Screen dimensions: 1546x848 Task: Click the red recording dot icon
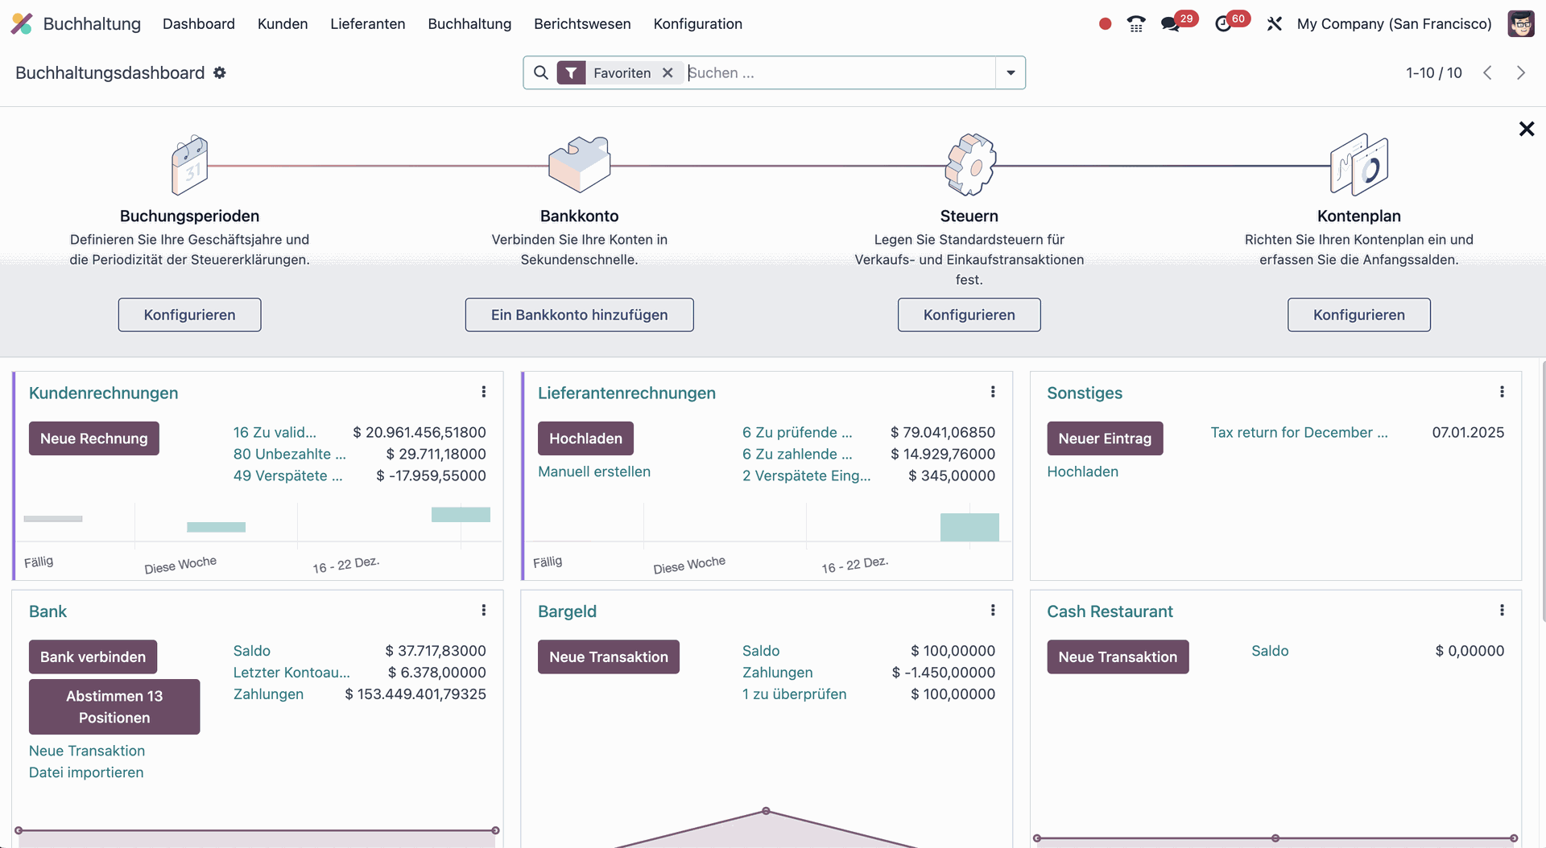click(x=1105, y=24)
